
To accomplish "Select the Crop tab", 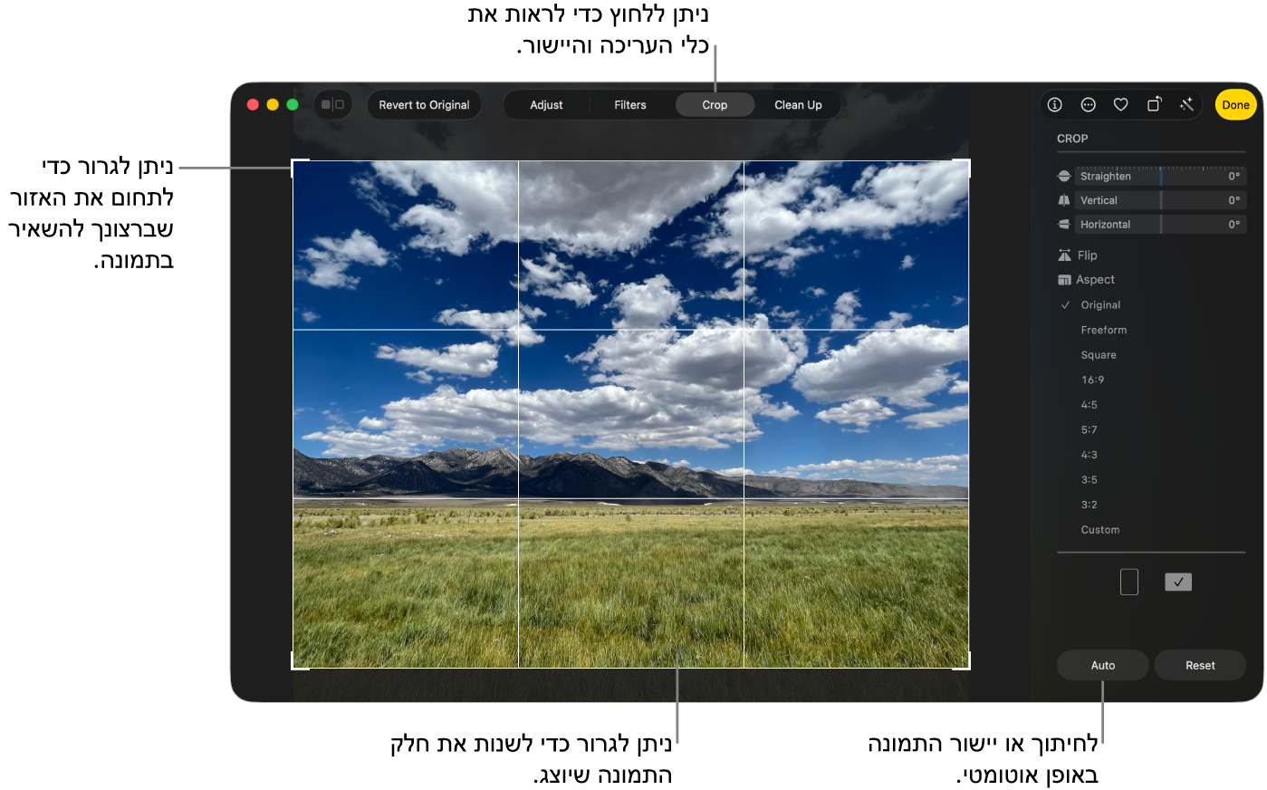I will (715, 105).
